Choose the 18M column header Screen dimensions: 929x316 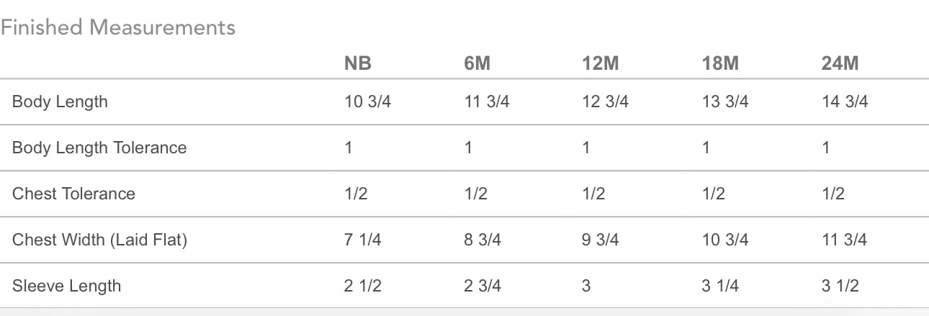coord(720,63)
